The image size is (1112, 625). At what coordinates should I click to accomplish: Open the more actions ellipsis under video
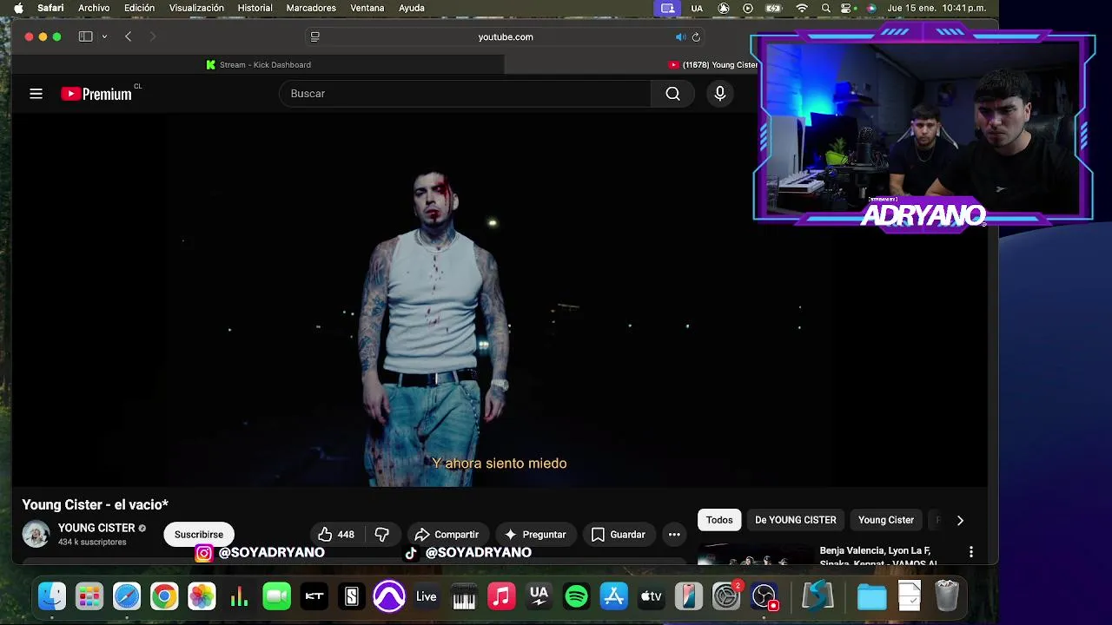click(674, 535)
